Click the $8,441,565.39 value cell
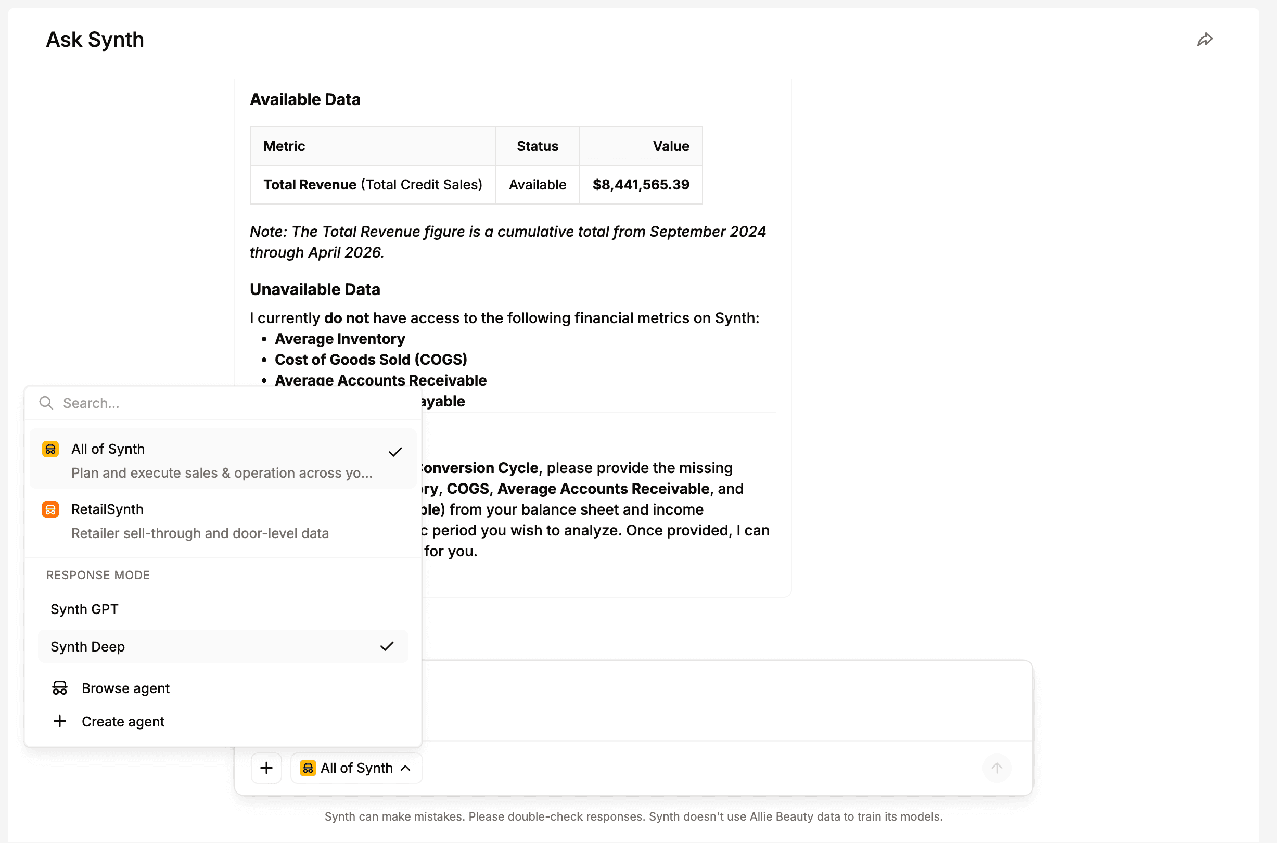 [641, 185]
